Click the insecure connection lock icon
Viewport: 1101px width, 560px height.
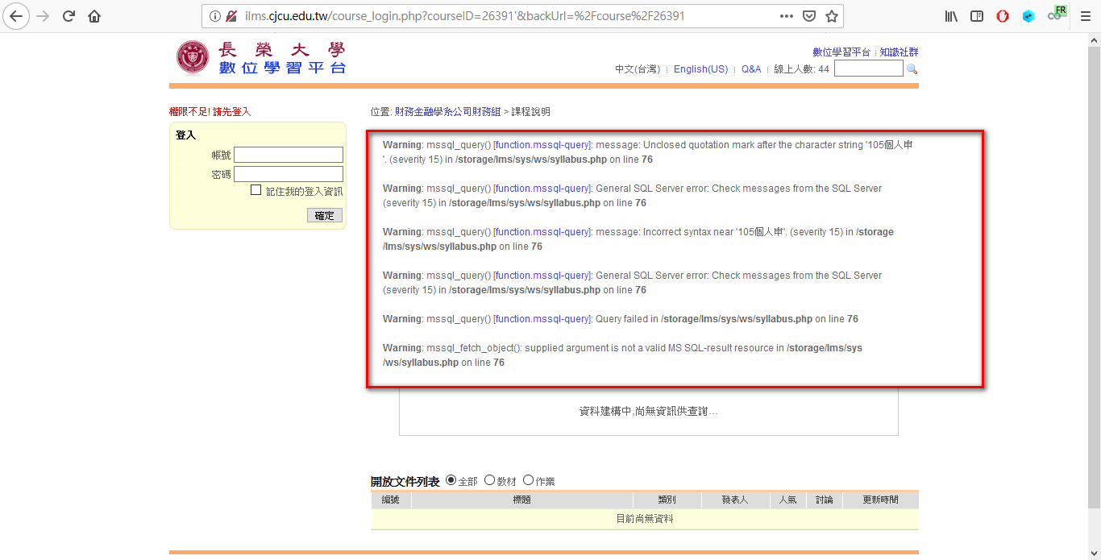[x=231, y=16]
